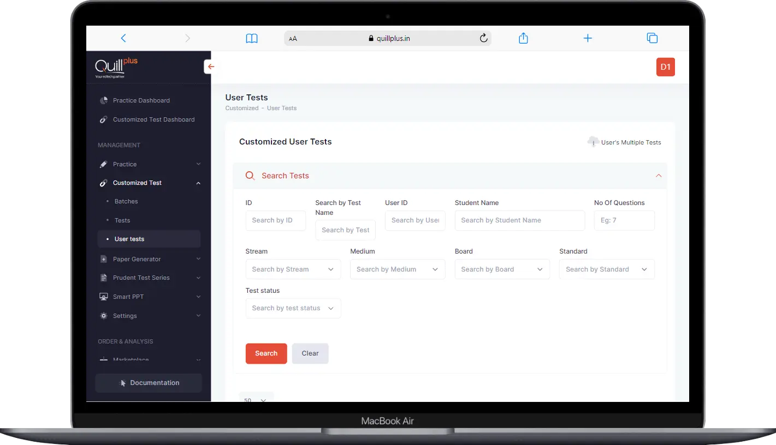Select Batches under Customized Test
776x445 pixels.
[126, 201]
